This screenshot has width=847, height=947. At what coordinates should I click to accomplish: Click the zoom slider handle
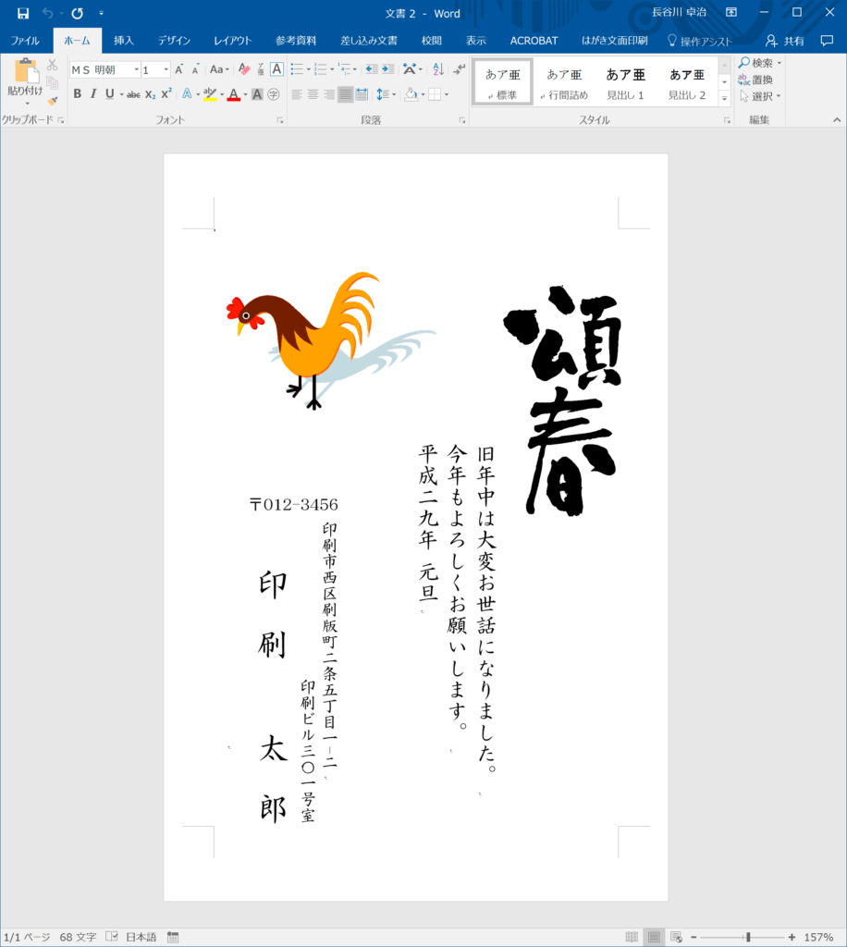[x=748, y=937]
